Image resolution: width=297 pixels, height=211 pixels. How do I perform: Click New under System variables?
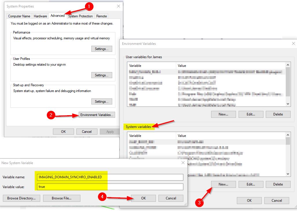223,184
